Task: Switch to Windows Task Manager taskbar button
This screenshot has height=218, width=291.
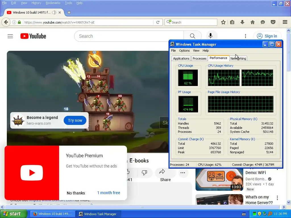Action: point(98,214)
